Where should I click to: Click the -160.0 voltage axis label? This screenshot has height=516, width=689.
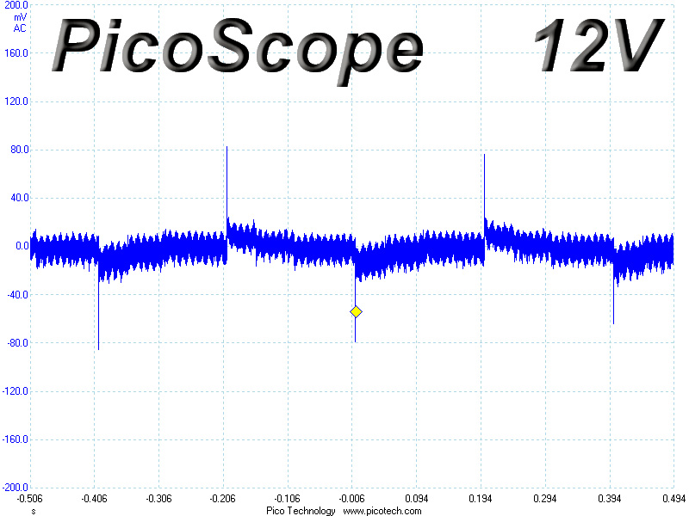(x=16, y=439)
